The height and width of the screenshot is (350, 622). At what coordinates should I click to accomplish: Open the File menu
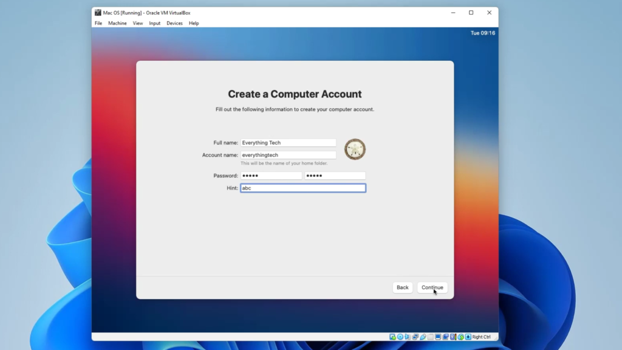click(98, 23)
